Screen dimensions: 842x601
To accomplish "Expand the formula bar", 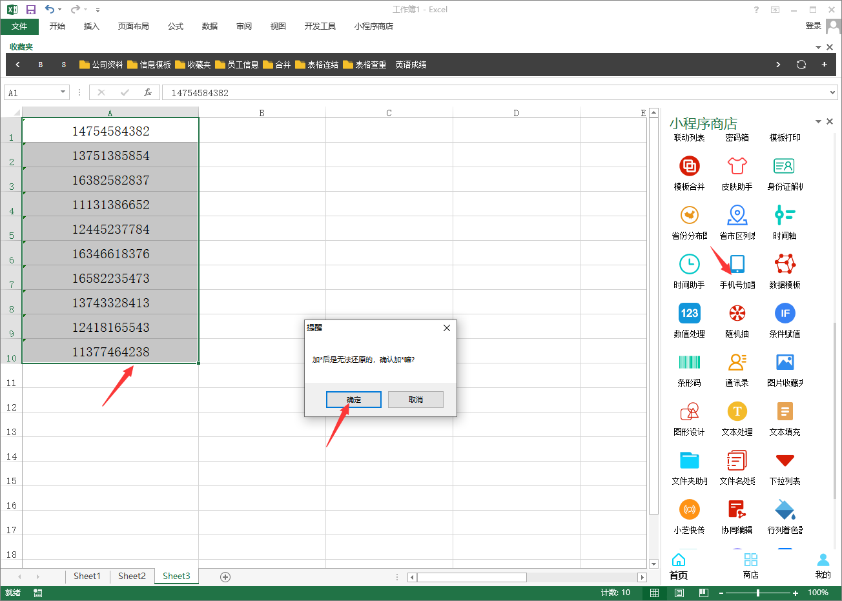I will click(832, 92).
